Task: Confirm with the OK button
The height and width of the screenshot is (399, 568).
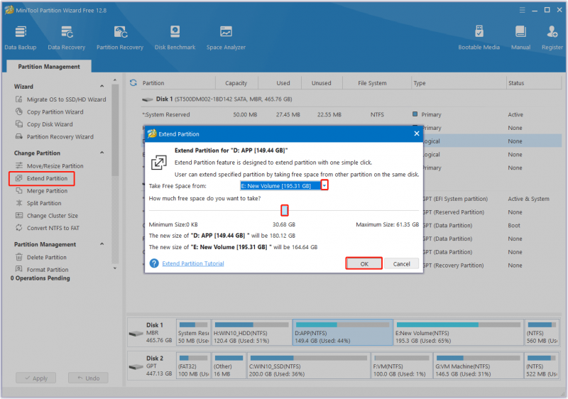Action: [364, 263]
